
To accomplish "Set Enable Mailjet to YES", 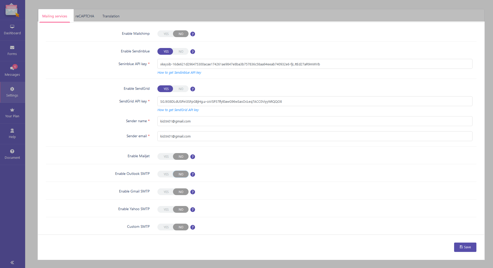I will (166, 157).
